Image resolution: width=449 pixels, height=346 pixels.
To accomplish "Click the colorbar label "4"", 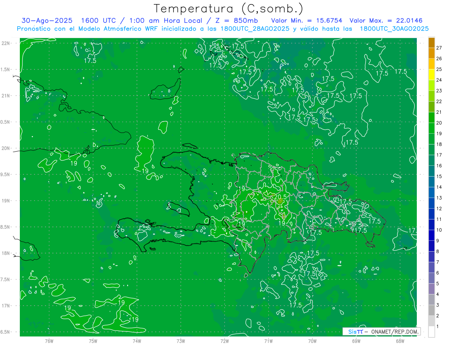I will (438, 294).
